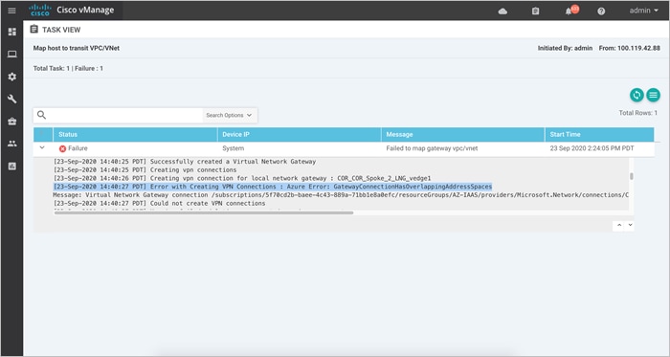Open the Monitor sidebar icon
The width and height of the screenshot is (670, 357).
pyautogui.click(x=11, y=55)
